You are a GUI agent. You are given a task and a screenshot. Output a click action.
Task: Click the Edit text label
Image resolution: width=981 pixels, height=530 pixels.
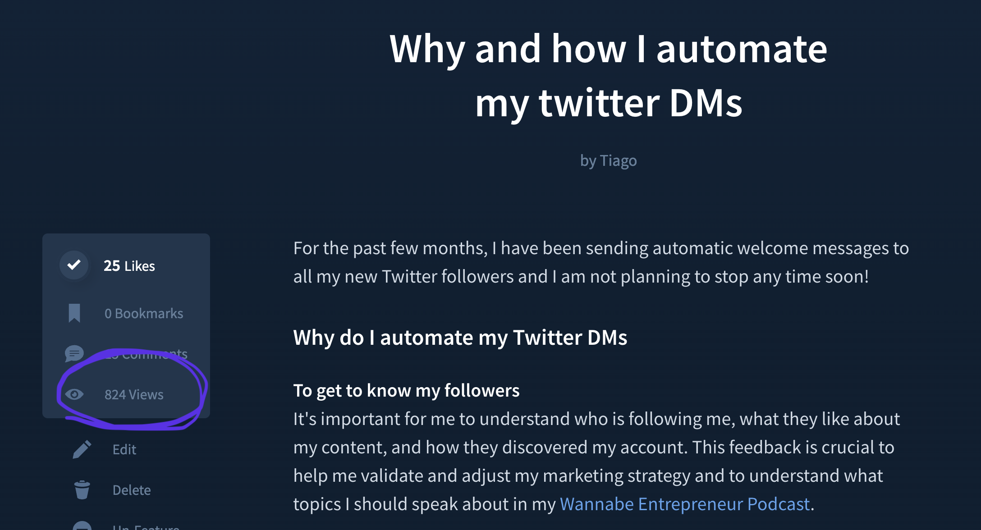[124, 449]
